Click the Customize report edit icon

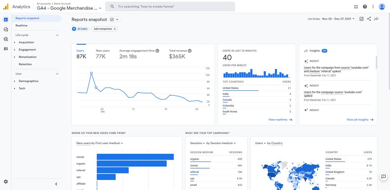[362, 19]
